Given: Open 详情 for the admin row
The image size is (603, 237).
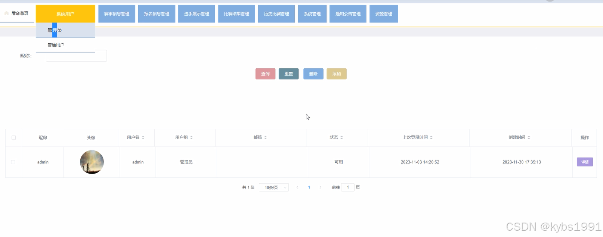Looking at the screenshot, I should pyautogui.click(x=585, y=162).
